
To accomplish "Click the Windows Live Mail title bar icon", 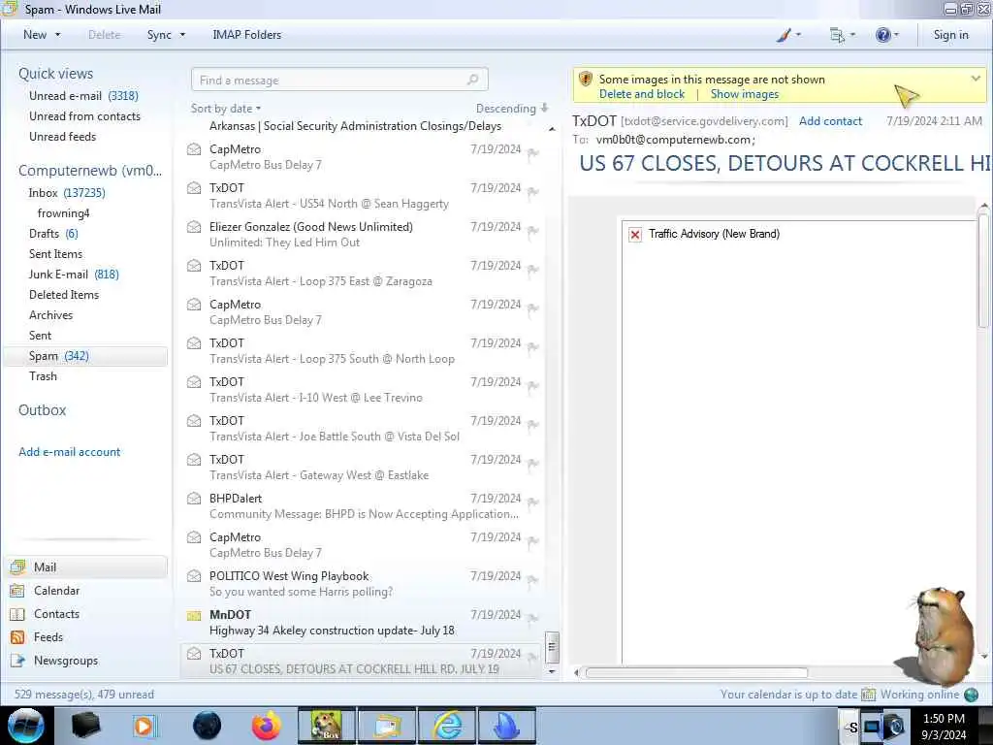I will tap(10, 9).
